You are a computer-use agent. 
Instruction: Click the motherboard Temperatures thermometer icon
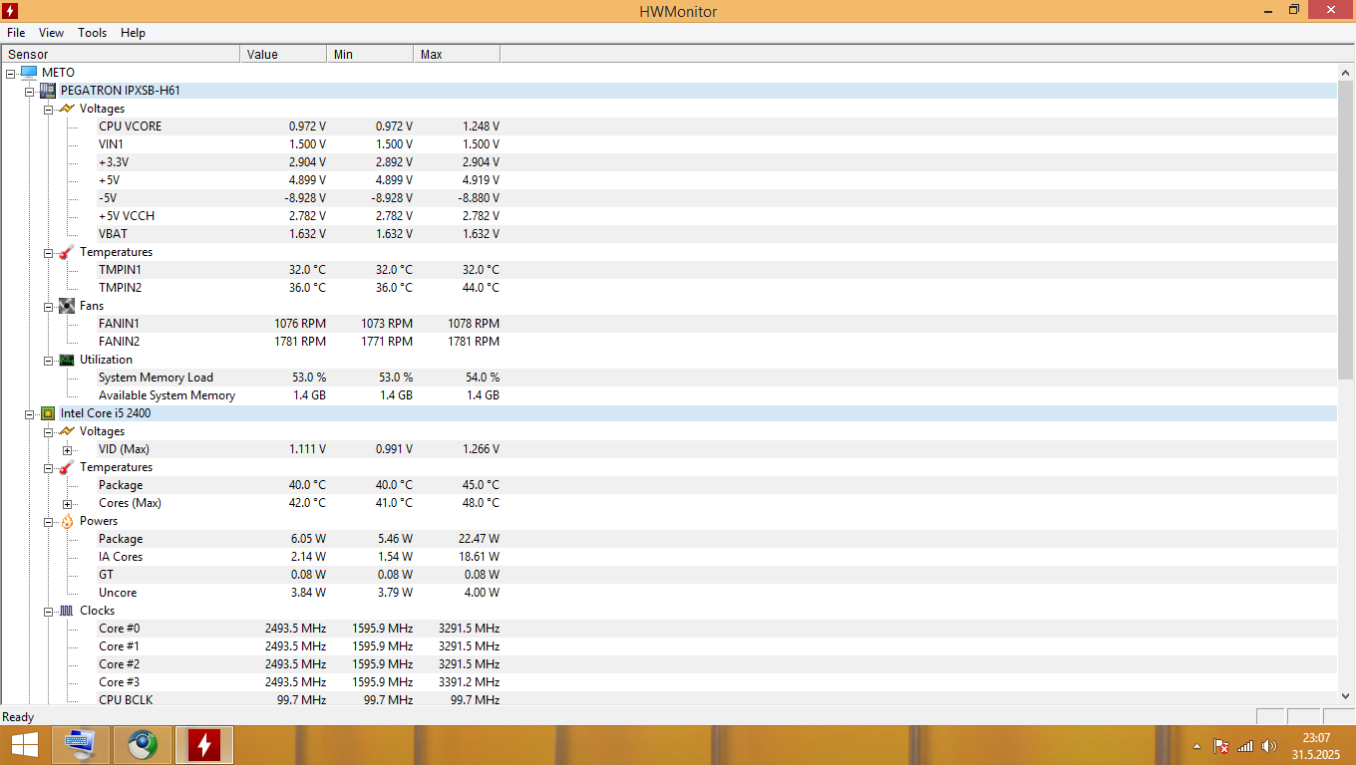(x=67, y=252)
